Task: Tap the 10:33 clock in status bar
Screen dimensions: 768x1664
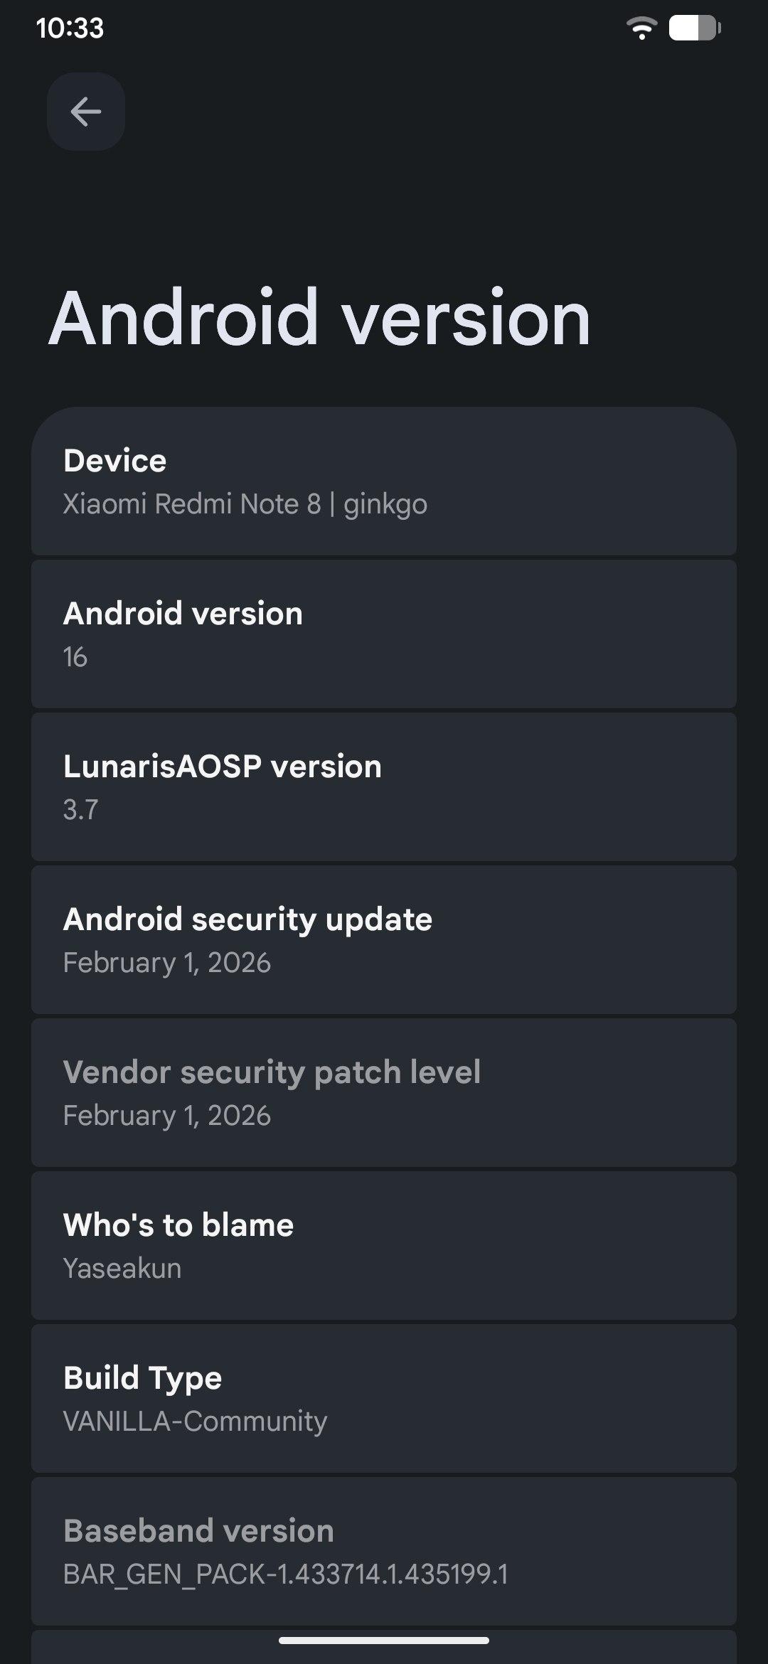Action: 70,28
